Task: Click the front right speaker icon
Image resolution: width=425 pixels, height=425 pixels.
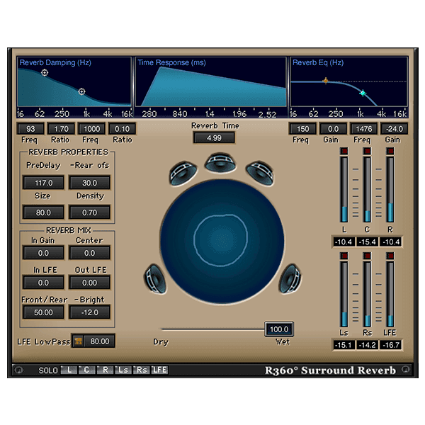Action: (x=260, y=173)
